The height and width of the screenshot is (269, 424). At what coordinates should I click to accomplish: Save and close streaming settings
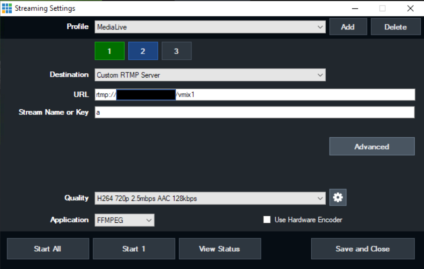363,248
